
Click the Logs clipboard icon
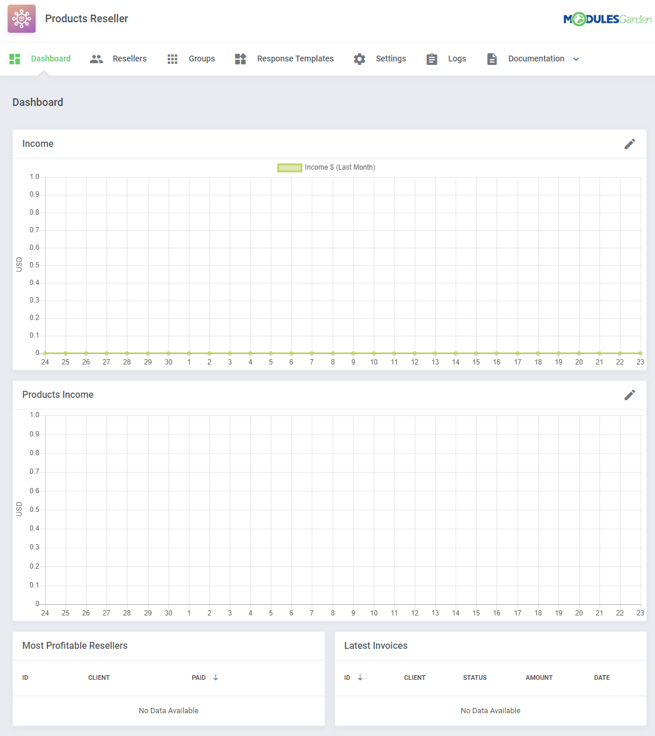click(432, 59)
